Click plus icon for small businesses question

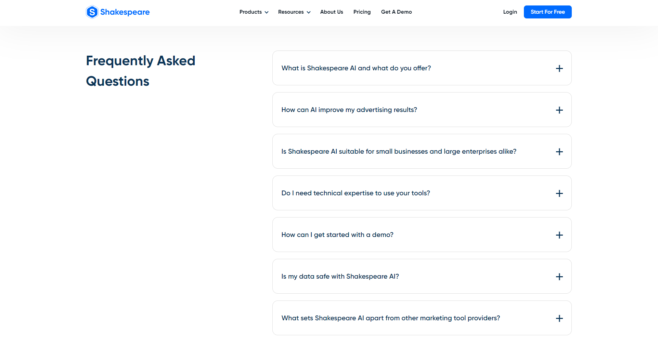[559, 152]
